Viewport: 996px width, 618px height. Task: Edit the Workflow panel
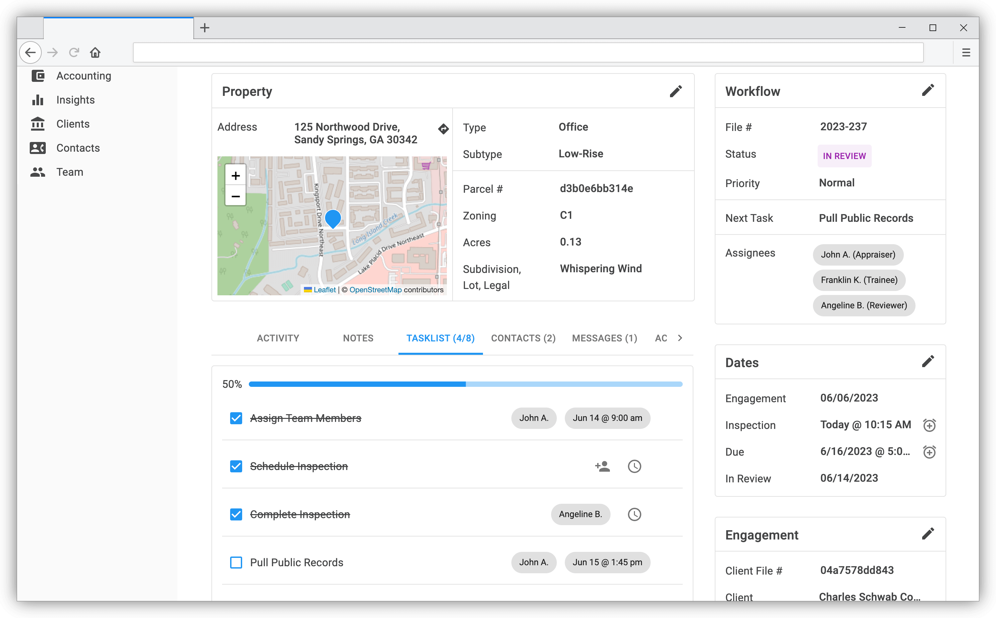(x=928, y=90)
